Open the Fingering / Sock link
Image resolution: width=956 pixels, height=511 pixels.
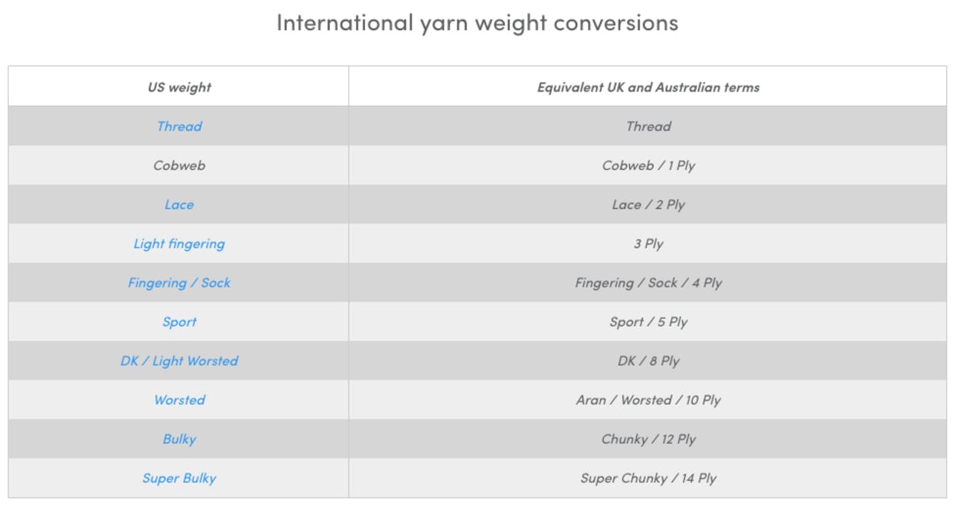179,283
